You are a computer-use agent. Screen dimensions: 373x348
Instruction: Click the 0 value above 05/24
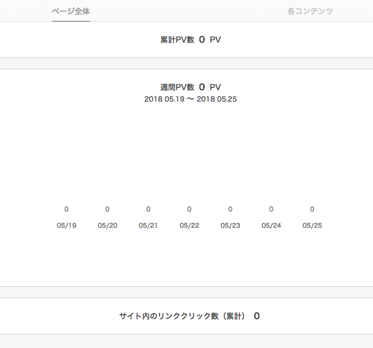pos(271,209)
